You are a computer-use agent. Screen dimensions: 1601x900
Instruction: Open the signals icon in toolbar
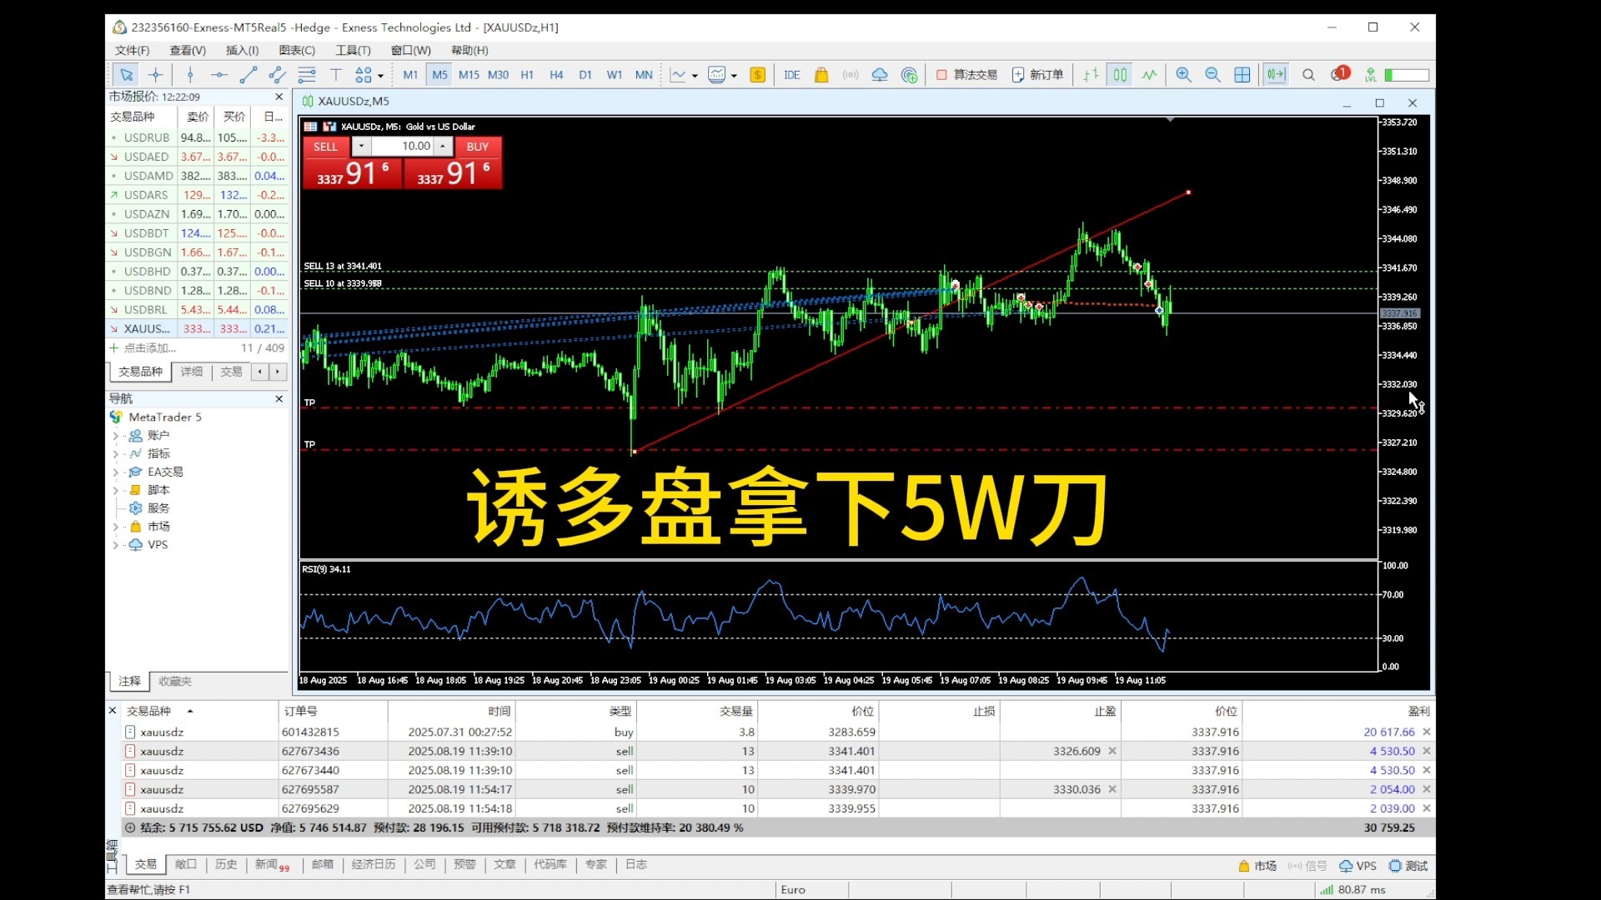tap(851, 75)
